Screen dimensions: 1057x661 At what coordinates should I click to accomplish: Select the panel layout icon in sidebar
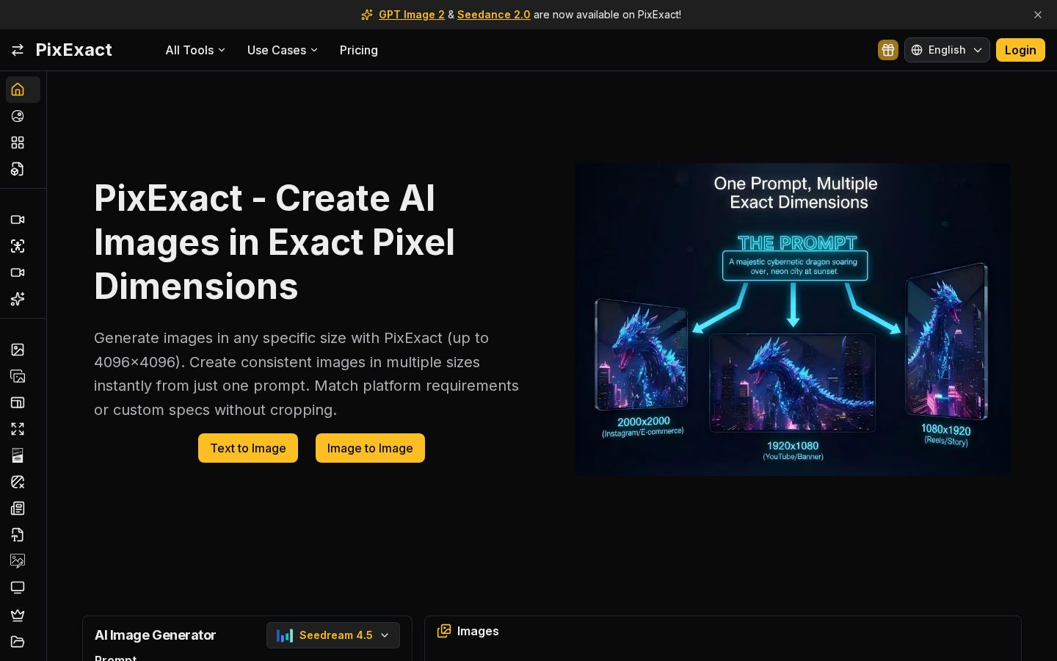[18, 402]
